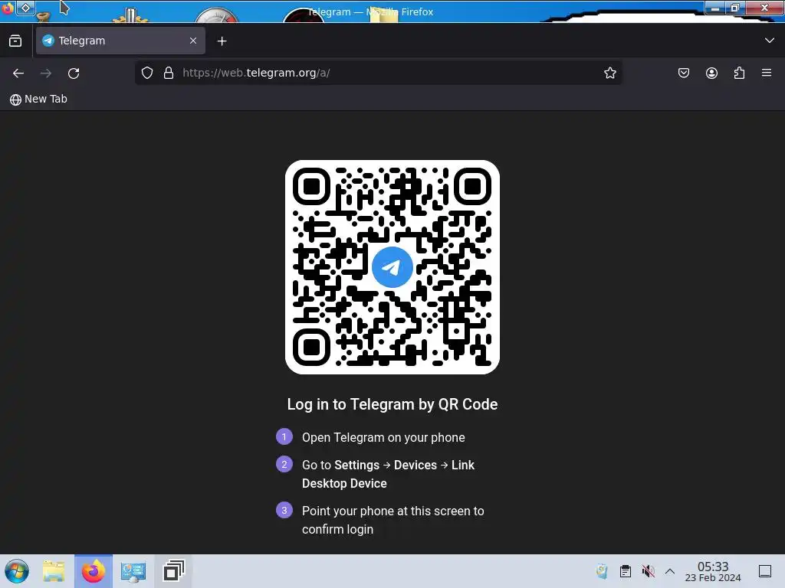Restore down the Firefox window
Image resolution: width=785 pixels, height=588 pixels.
[735, 8]
